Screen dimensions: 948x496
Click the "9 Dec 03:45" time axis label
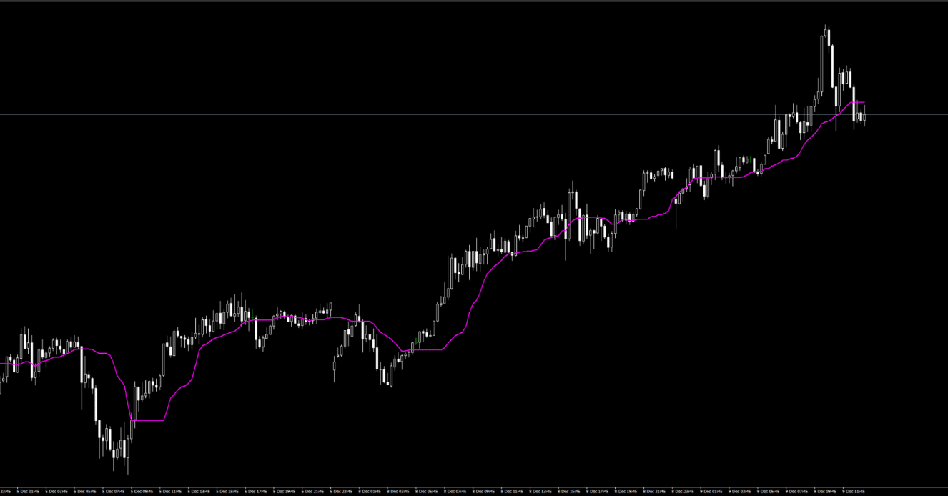coord(740,491)
